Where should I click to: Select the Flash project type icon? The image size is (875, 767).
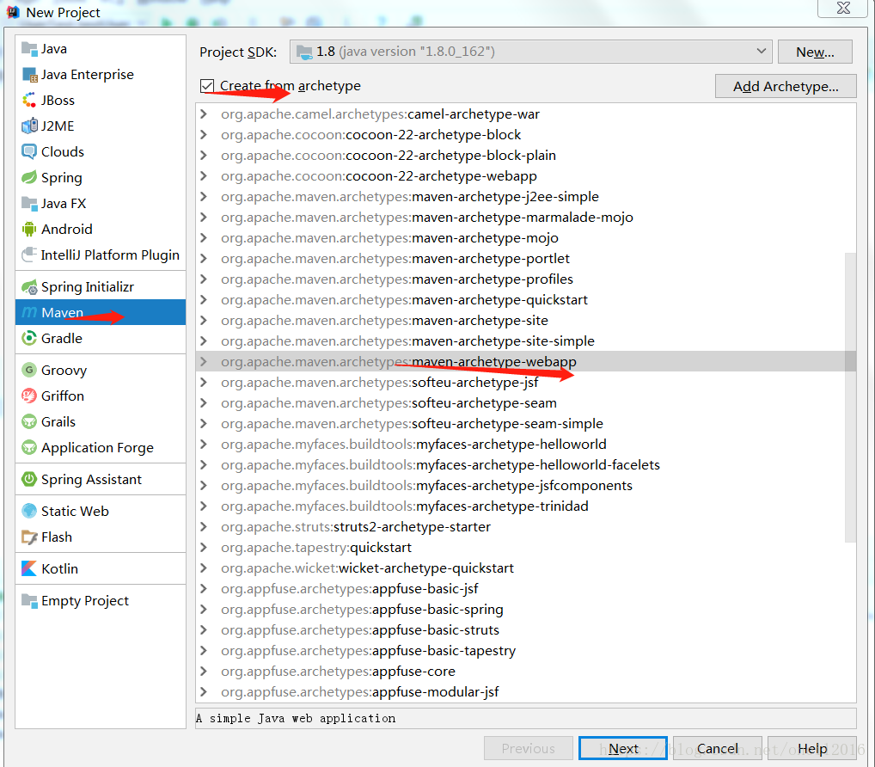(x=54, y=537)
